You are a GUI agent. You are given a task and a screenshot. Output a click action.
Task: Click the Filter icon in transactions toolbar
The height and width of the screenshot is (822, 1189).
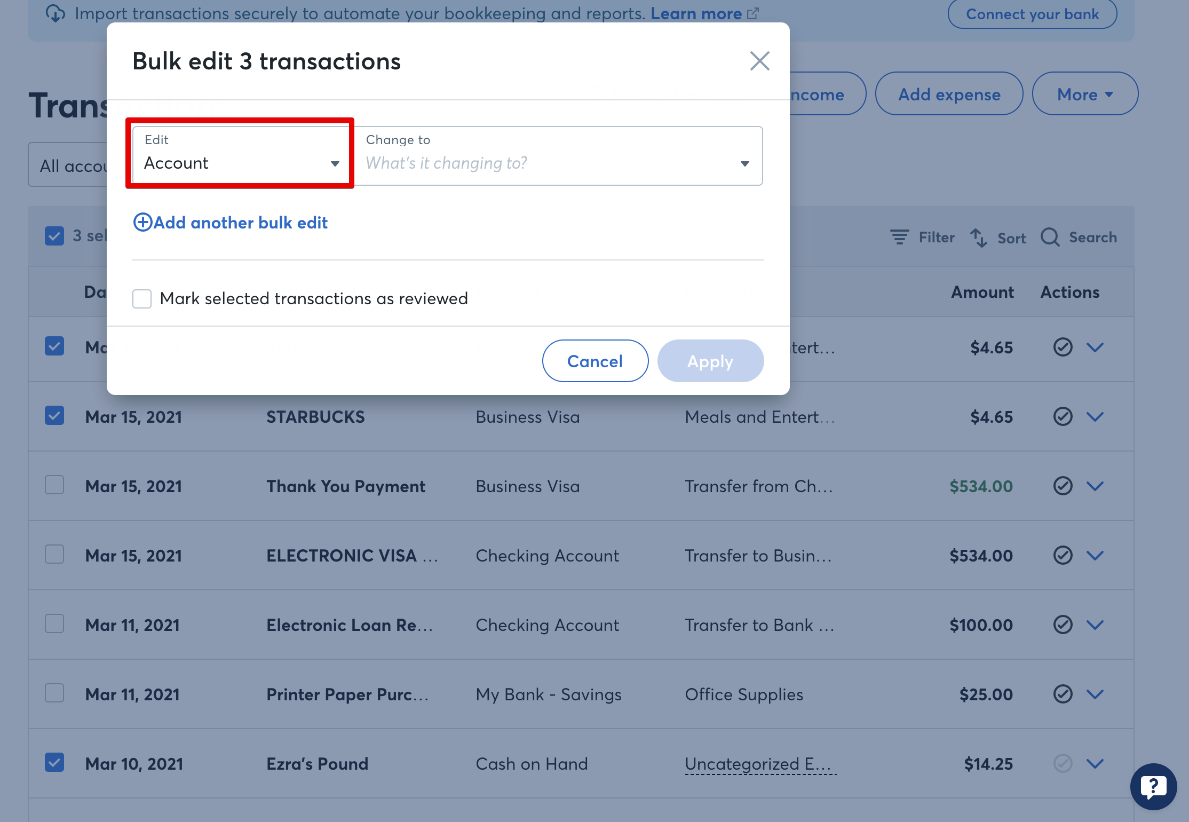click(x=900, y=237)
